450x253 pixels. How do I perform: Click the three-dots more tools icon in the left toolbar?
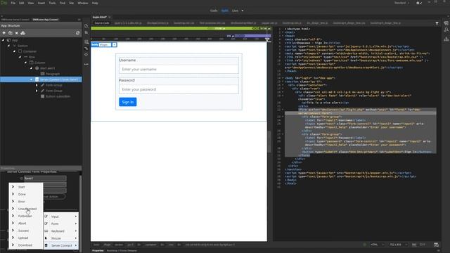point(86,64)
